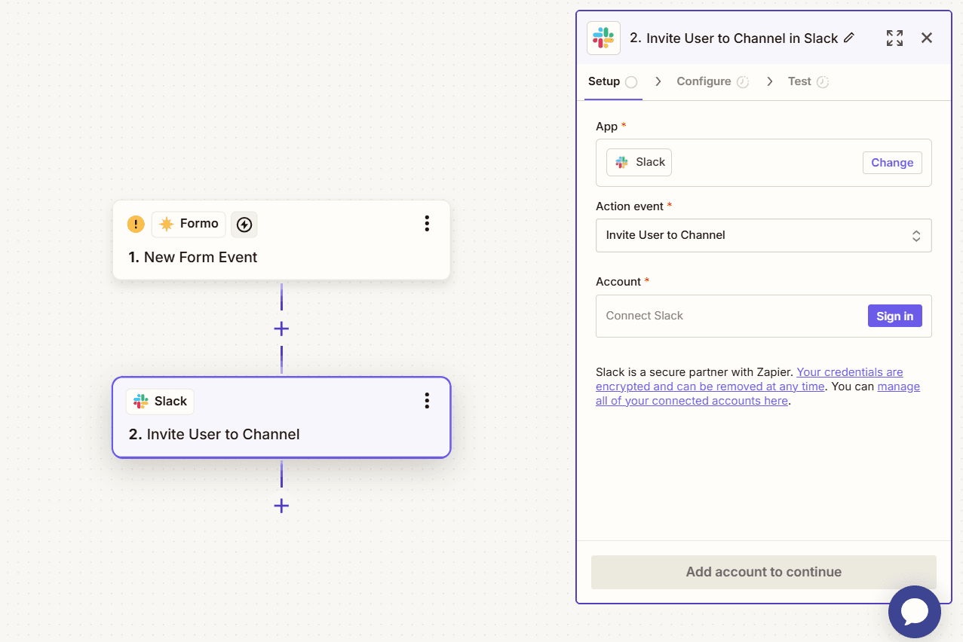The width and height of the screenshot is (963, 642).
Task: Click the Slack logo in the panel header
Action: pyautogui.click(x=603, y=38)
